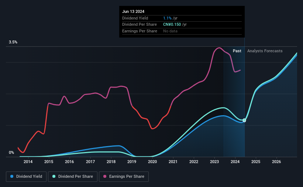Click the 2014 x-axis label
The image size is (303, 187).
pyautogui.click(x=28, y=162)
